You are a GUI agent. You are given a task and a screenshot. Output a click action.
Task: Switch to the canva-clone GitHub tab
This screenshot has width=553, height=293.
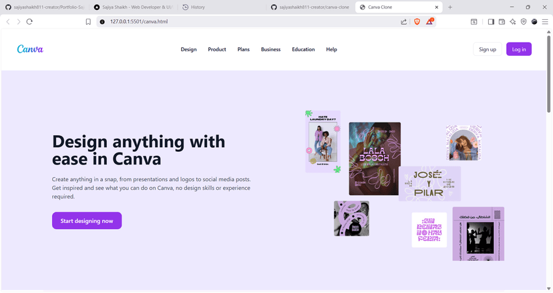point(311,7)
